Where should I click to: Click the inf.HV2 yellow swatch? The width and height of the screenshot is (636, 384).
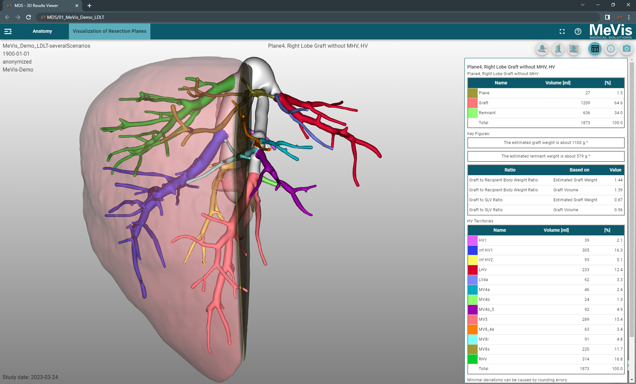point(473,260)
